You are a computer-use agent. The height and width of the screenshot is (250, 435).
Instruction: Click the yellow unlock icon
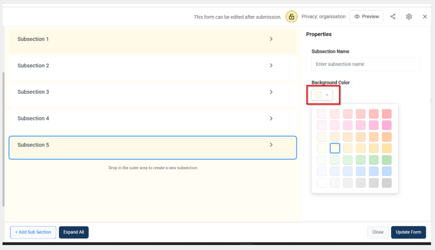click(x=291, y=16)
